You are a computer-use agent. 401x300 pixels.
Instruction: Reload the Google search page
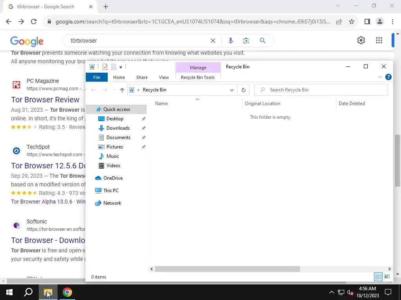coord(34,22)
